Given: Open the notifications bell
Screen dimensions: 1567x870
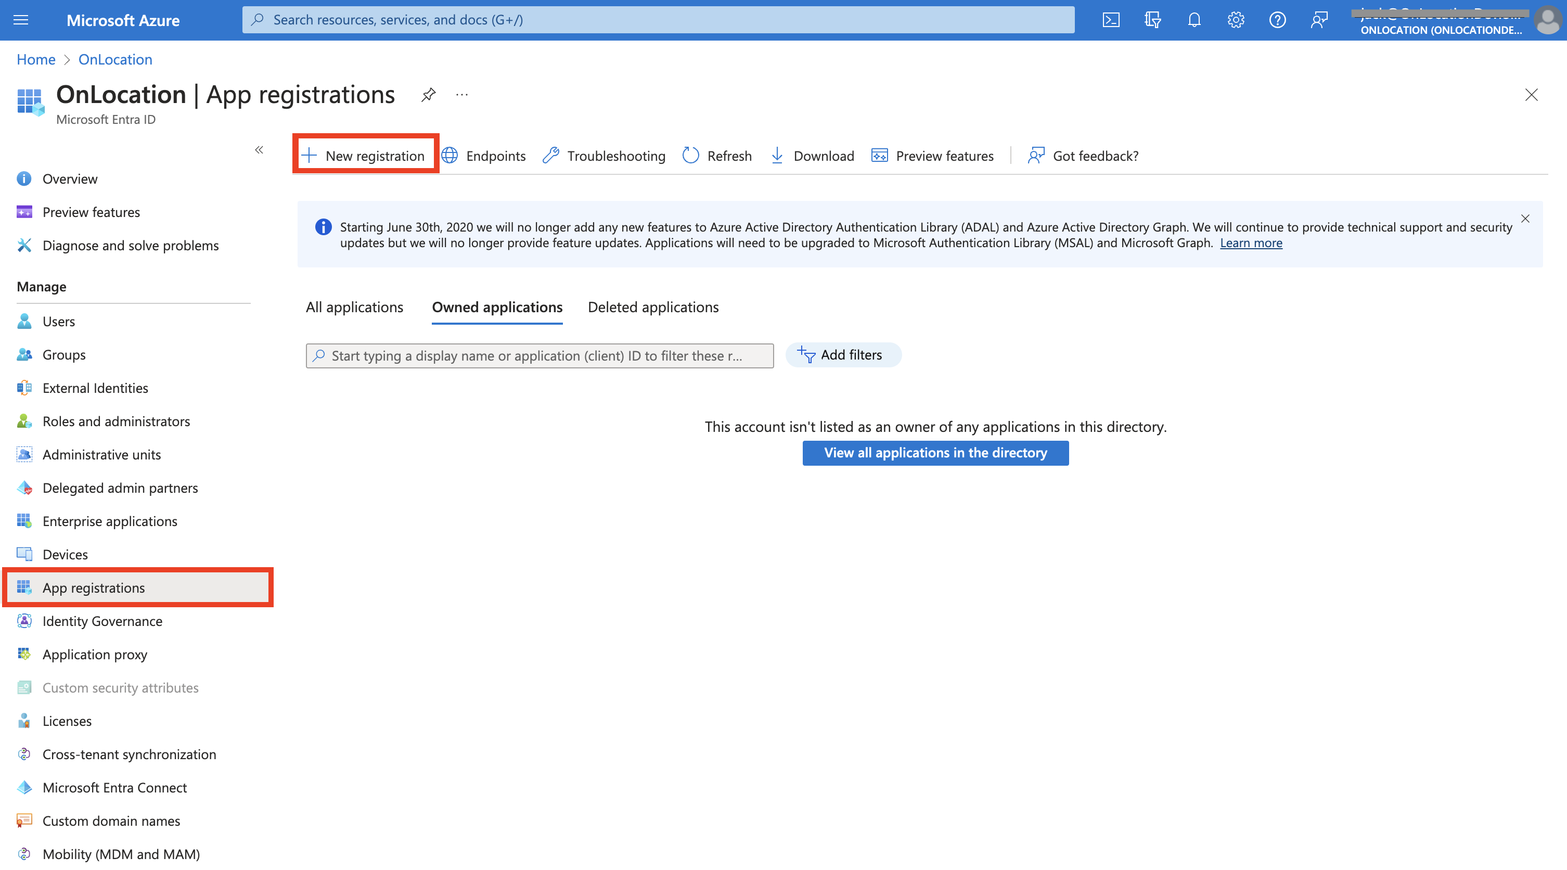Looking at the screenshot, I should 1194,20.
